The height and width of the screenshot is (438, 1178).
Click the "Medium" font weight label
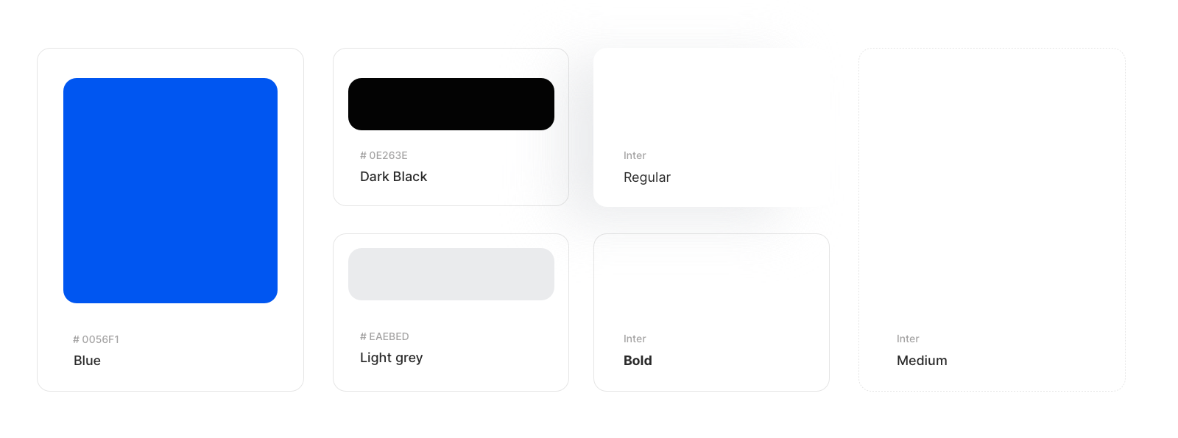click(922, 361)
